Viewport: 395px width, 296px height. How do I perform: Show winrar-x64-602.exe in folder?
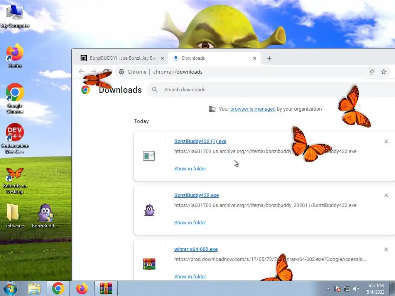[x=190, y=276]
